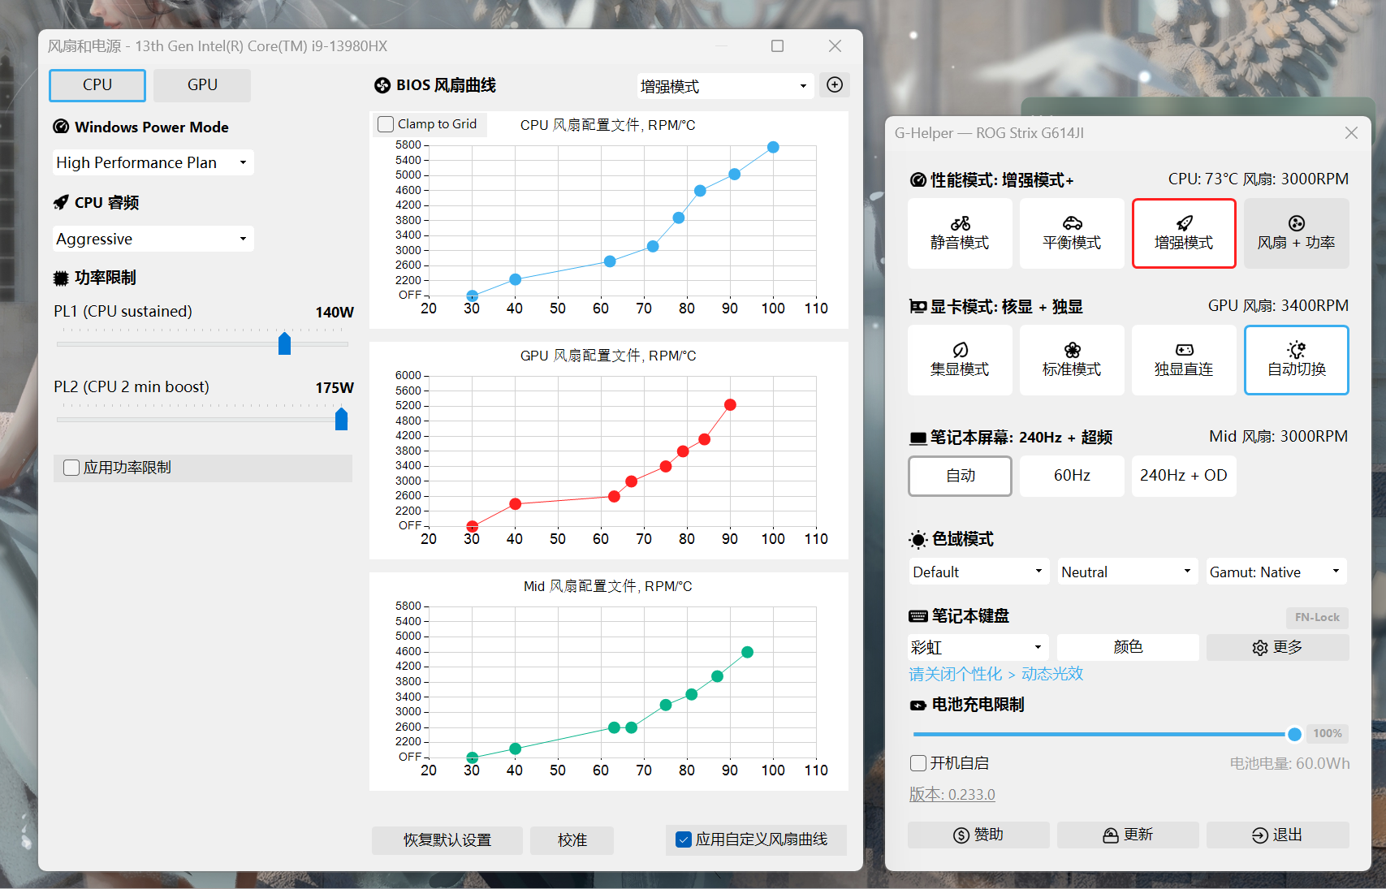Click GPU 风扇: 3400RPM readout
This screenshot has width=1386, height=889.
point(1278,305)
